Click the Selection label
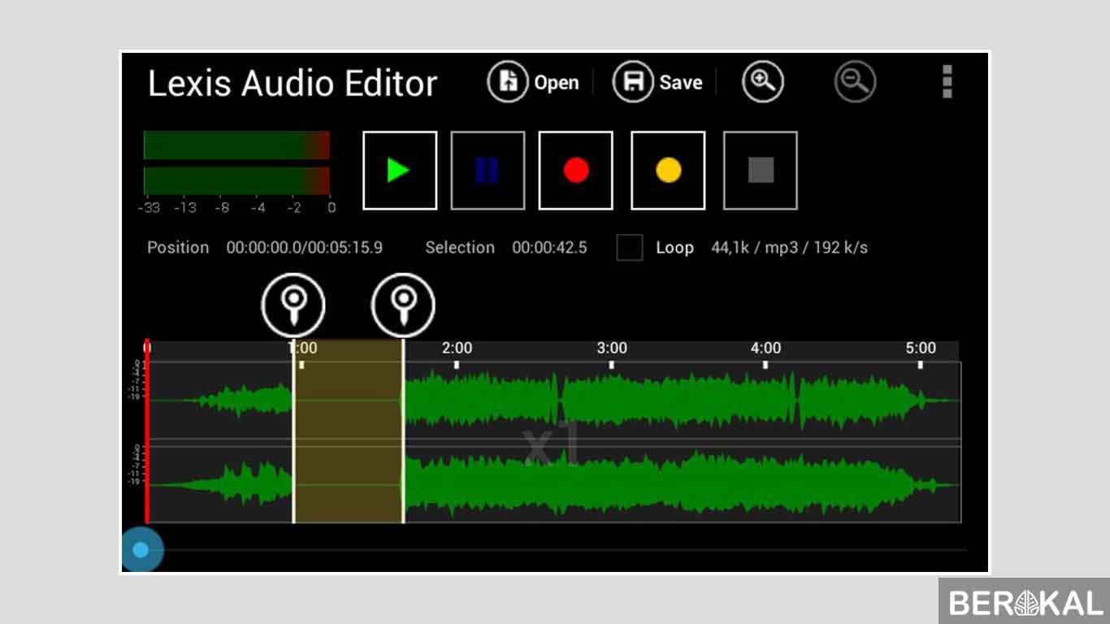Screen dimensions: 1110x624 tap(460, 247)
